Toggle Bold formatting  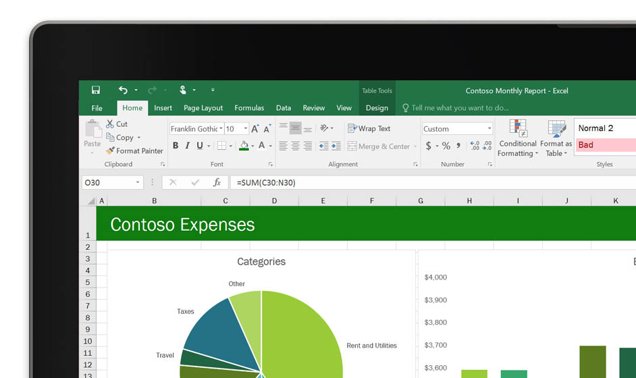[176, 146]
